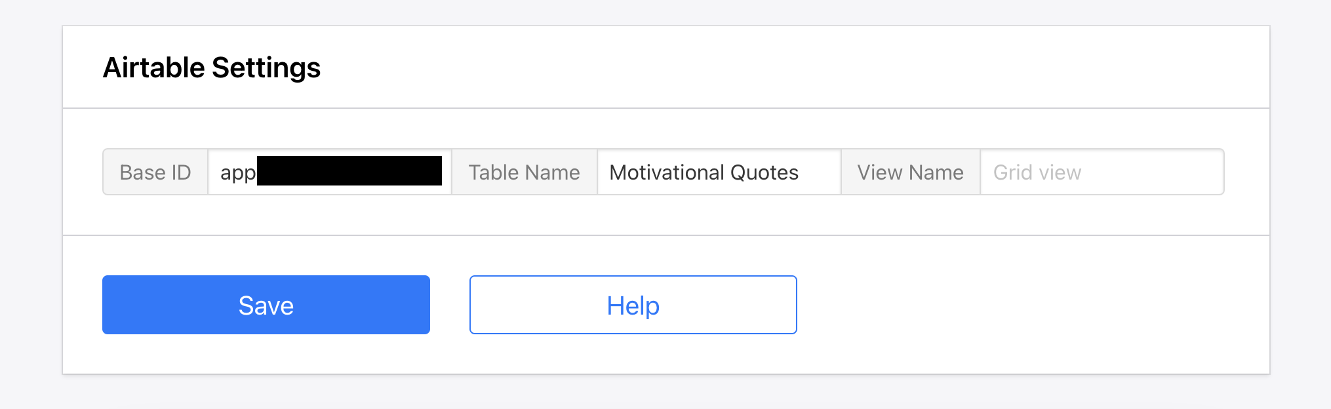This screenshot has height=409, width=1331.
Task: Click blank header area beside Airtable Settings
Action: click(787, 68)
